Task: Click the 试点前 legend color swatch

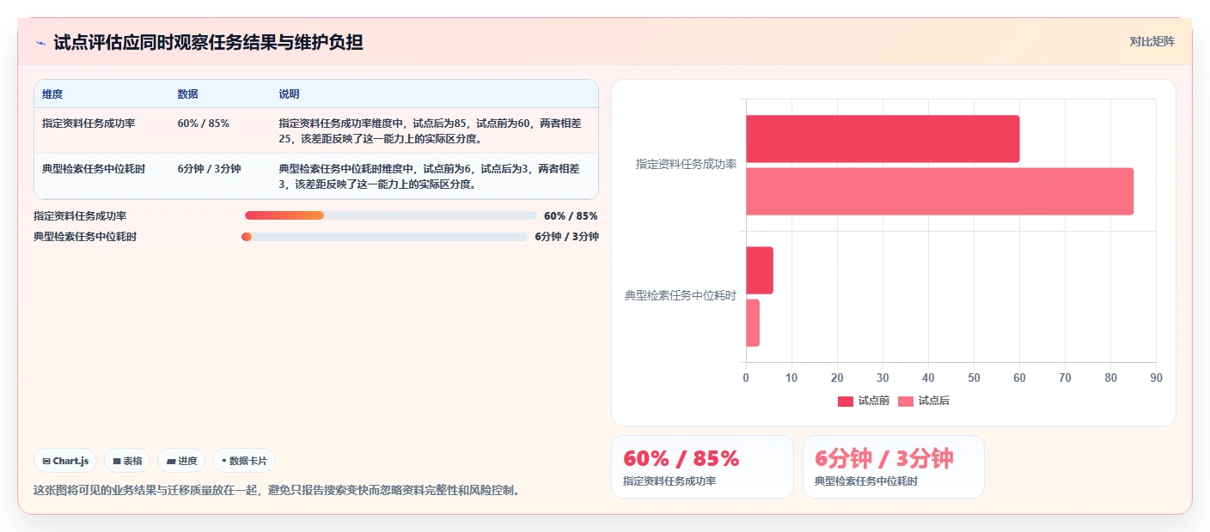Action: (846, 401)
